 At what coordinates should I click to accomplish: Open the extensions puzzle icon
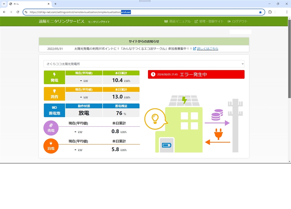pyautogui.click(x=270, y=12)
